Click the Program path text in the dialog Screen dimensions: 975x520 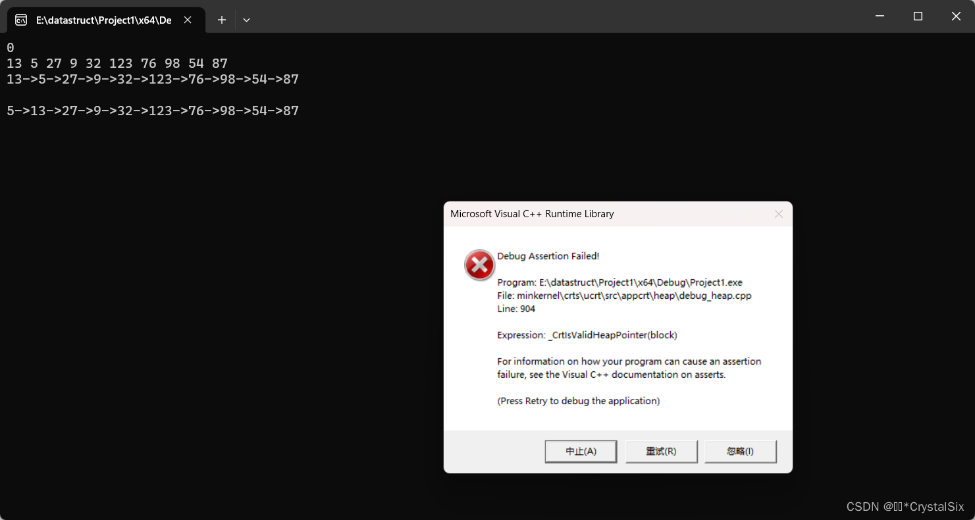coord(619,282)
